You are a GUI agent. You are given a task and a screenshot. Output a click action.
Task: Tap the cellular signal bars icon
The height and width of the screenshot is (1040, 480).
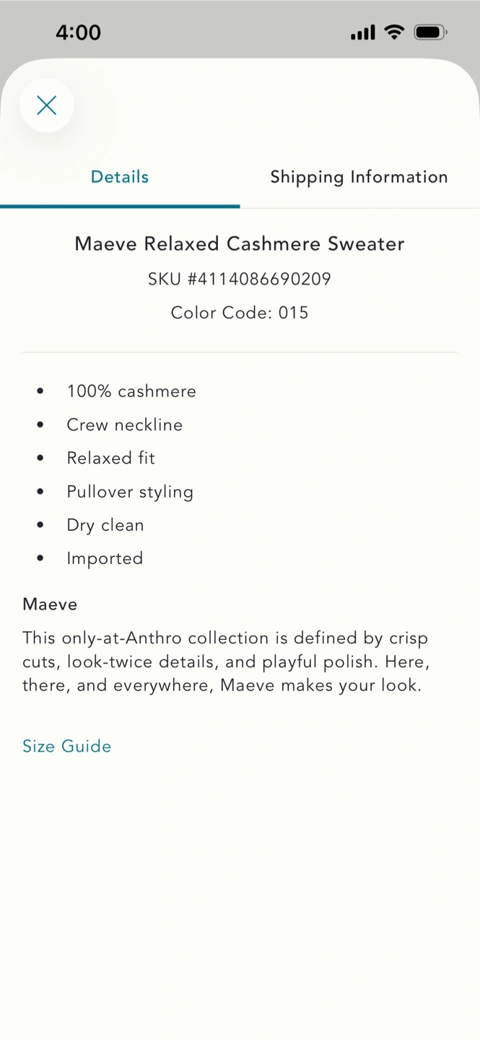362,32
